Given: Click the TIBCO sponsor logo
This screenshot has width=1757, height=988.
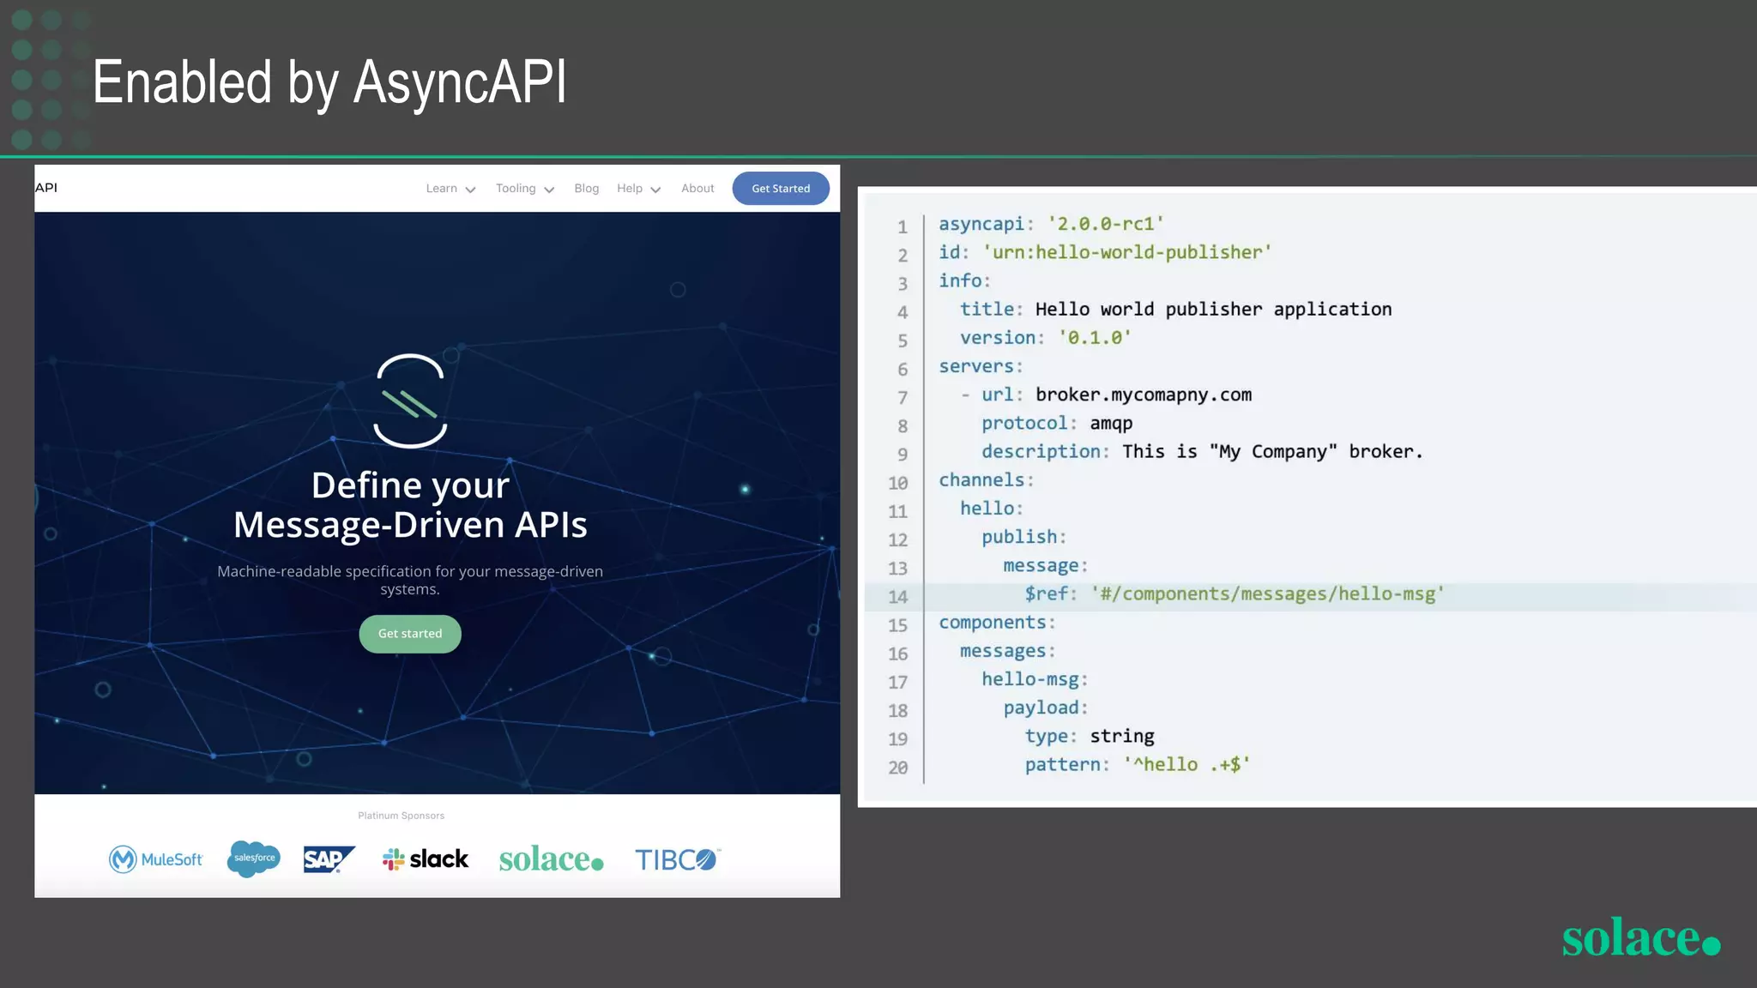Looking at the screenshot, I should (677, 859).
